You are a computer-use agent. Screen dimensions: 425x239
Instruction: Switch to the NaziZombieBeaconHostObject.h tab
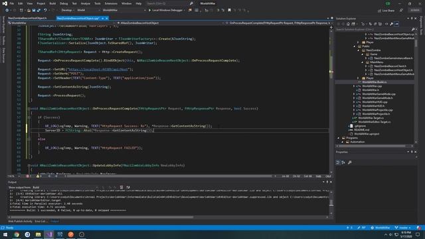pos(27,18)
